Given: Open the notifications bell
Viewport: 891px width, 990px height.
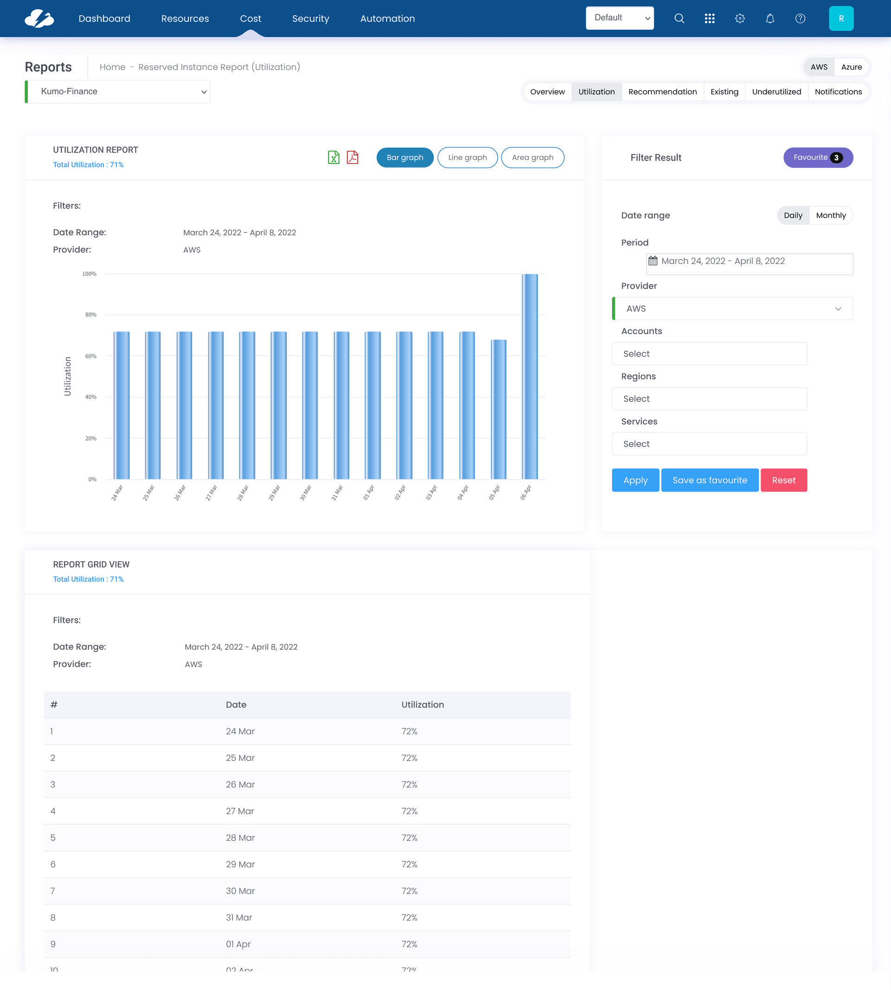Looking at the screenshot, I should pyautogui.click(x=770, y=18).
